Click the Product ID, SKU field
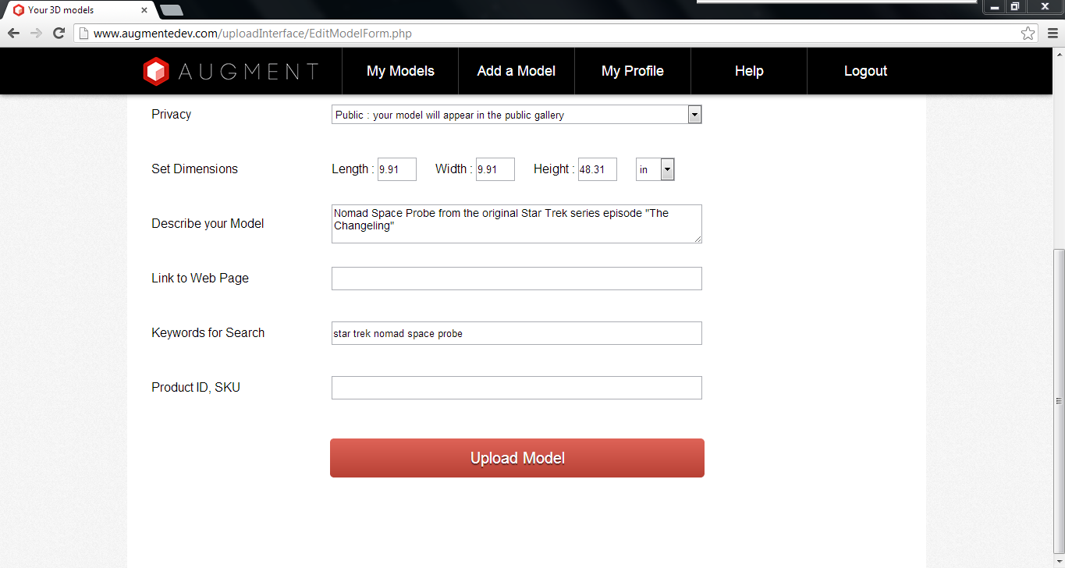The height and width of the screenshot is (568, 1065). click(x=517, y=387)
